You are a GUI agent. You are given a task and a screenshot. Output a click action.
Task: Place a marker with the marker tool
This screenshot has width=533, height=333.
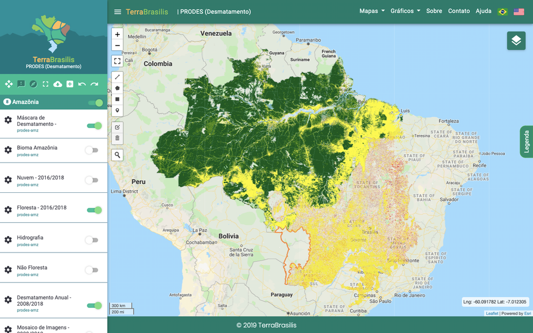click(117, 110)
